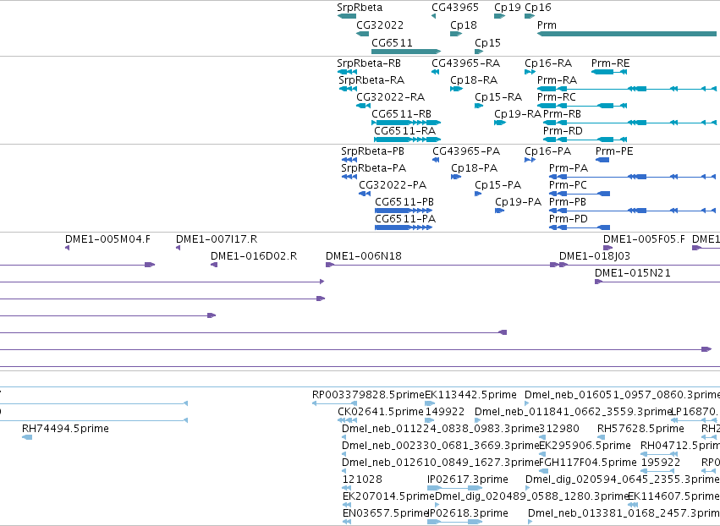Screen dimensions: 720x526
Task: Click the Prm-RA transcript label
Action: (x=557, y=79)
